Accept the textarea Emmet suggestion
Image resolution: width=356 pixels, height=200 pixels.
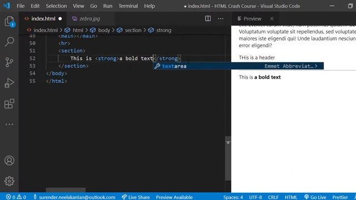tap(239, 66)
